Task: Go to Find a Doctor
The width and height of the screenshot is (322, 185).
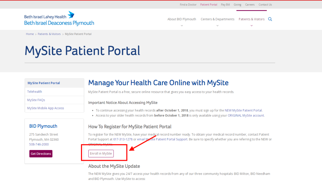Action: pyautogui.click(x=188, y=4)
